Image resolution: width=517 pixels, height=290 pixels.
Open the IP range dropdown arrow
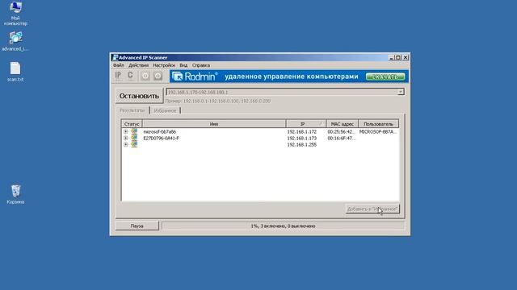click(x=401, y=92)
